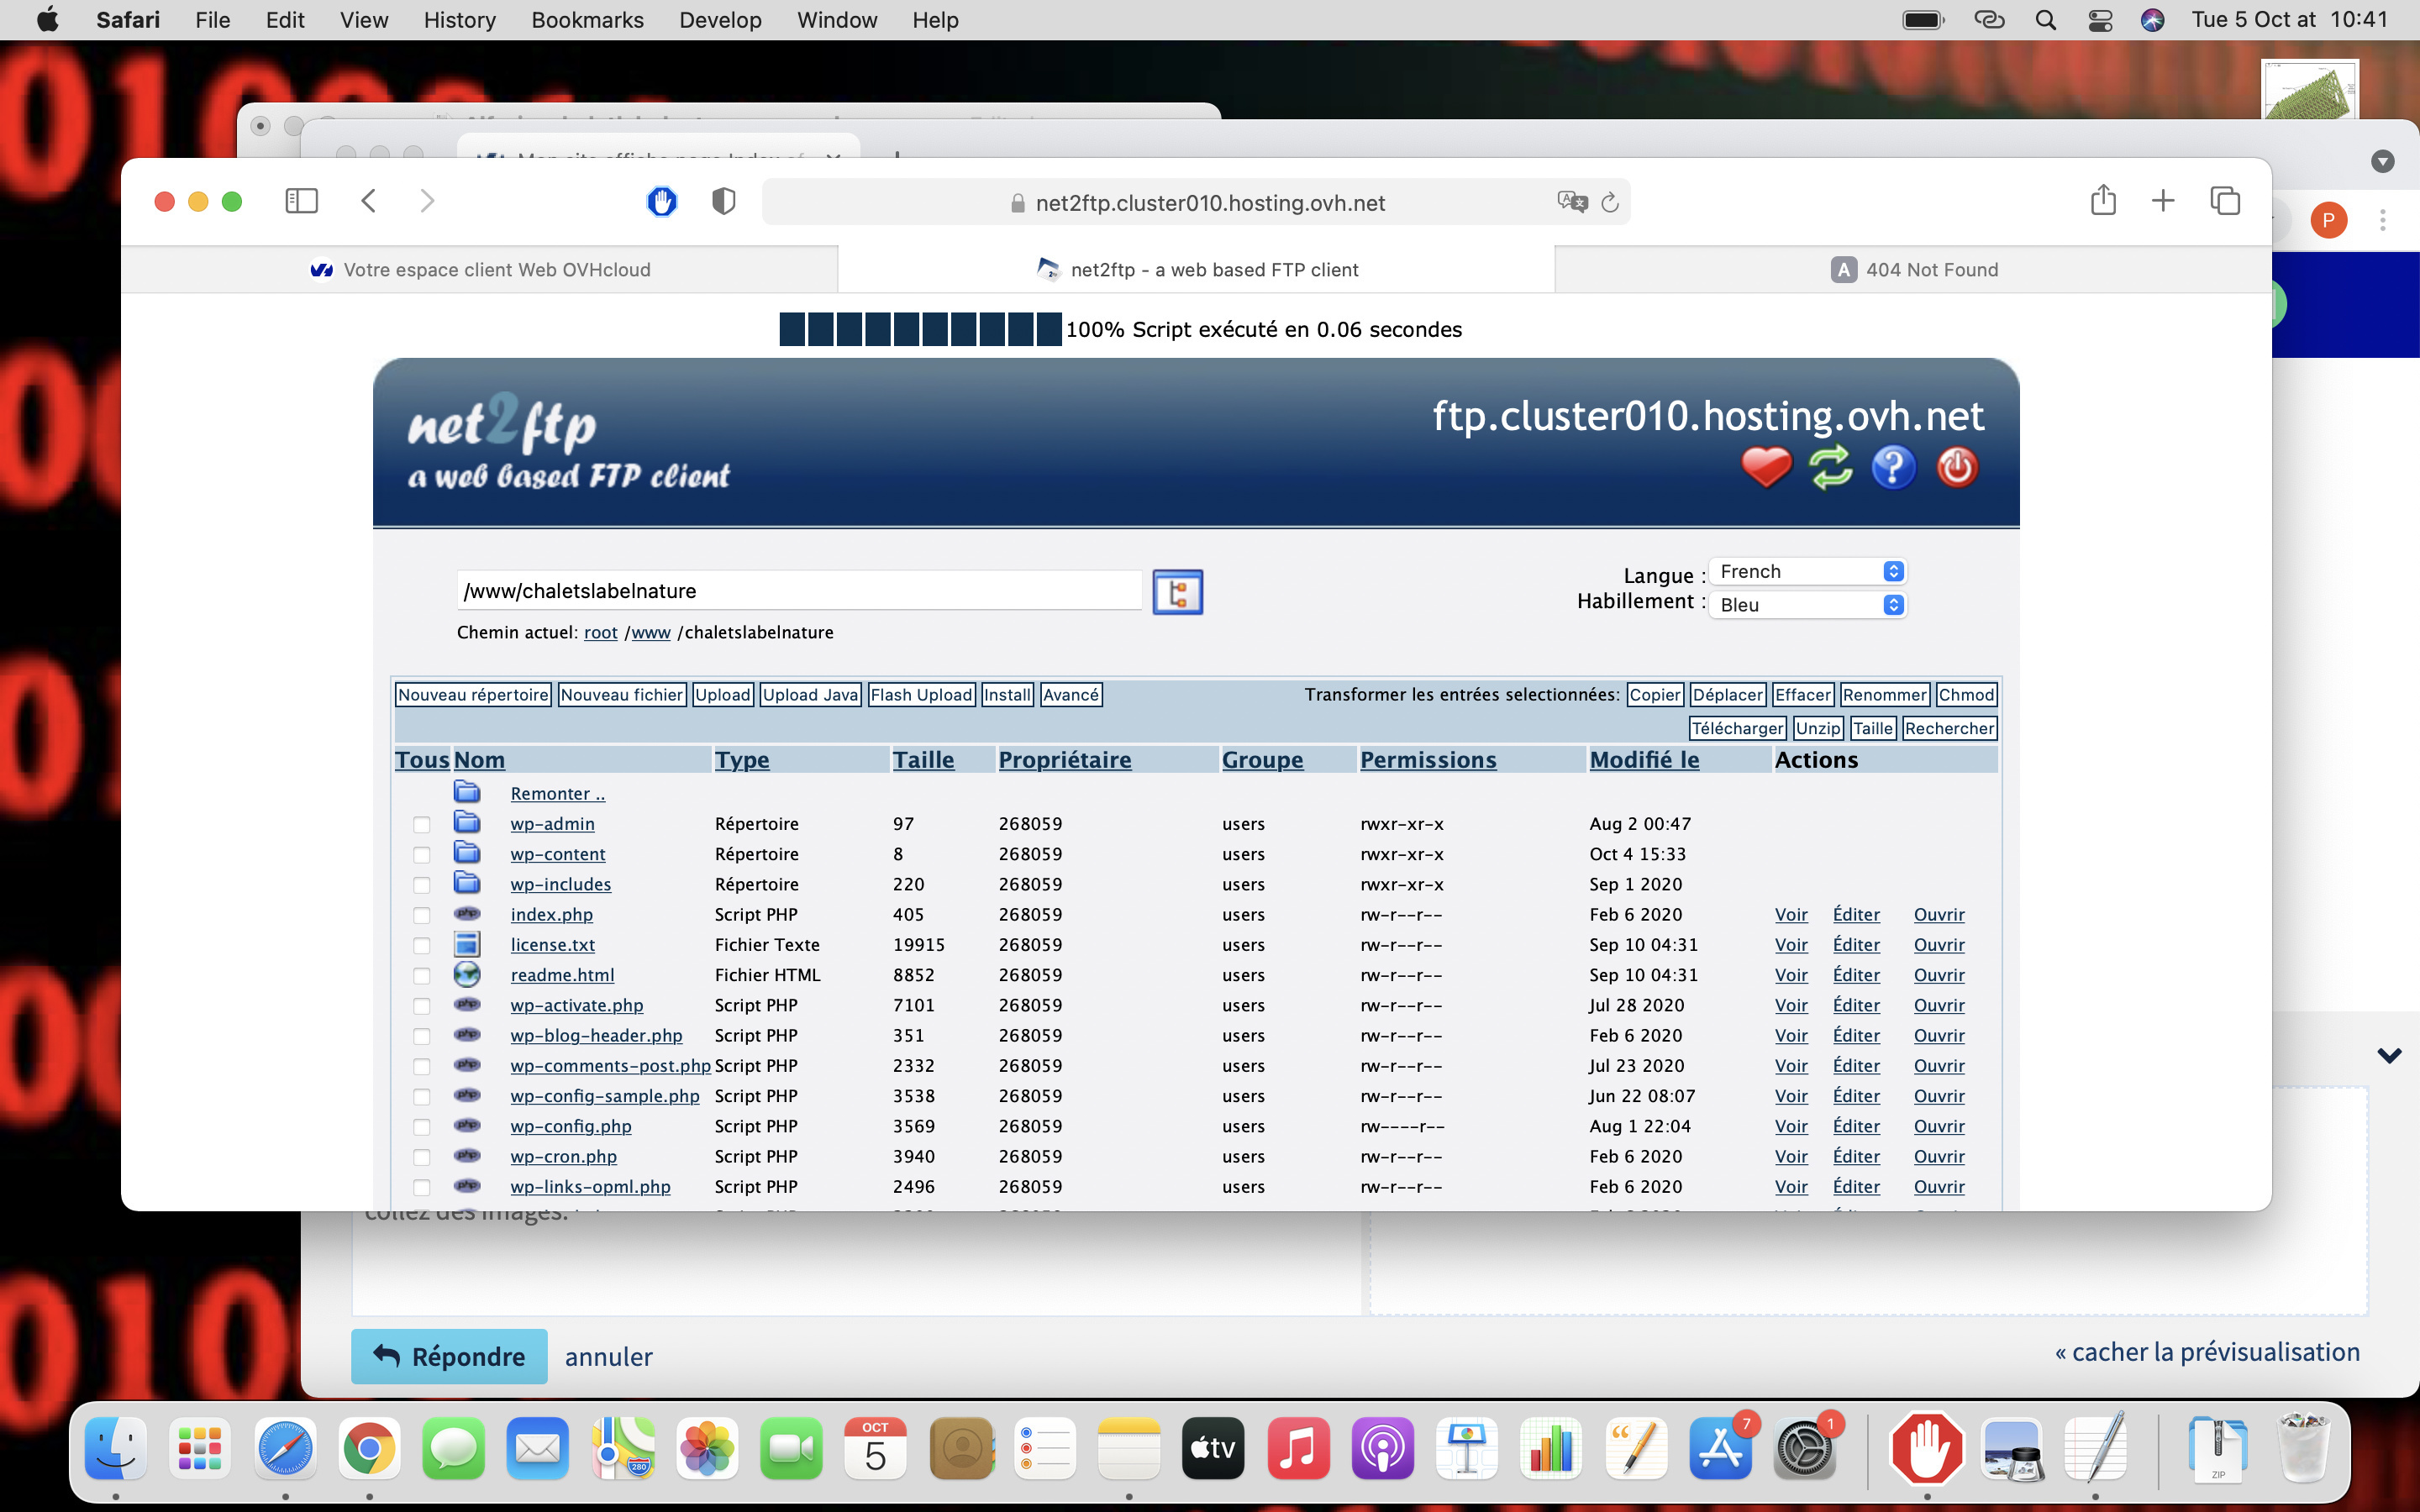Open the blue question mark help icon
Viewport: 2420px width, 1512px height.
click(1893, 467)
